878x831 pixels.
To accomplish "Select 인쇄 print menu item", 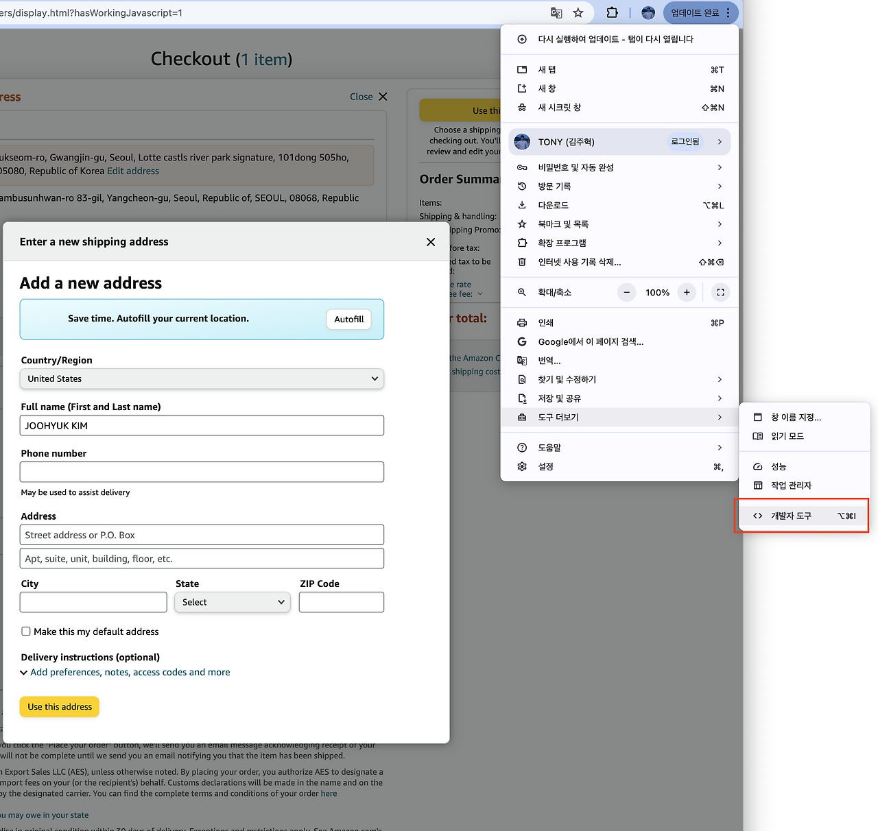I will [619, 323].
